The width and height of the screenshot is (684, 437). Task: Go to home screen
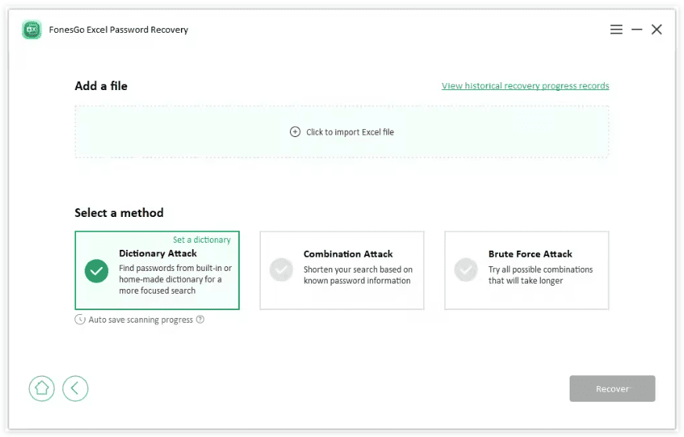pyautogui.click(x=42, y=388)
